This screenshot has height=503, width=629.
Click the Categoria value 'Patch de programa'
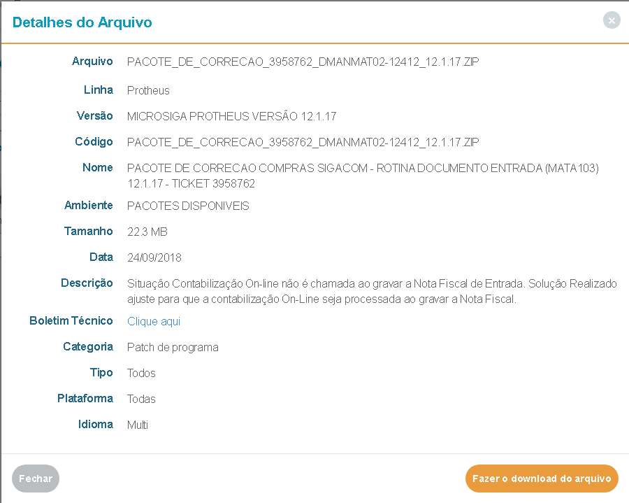coord(173,347)
